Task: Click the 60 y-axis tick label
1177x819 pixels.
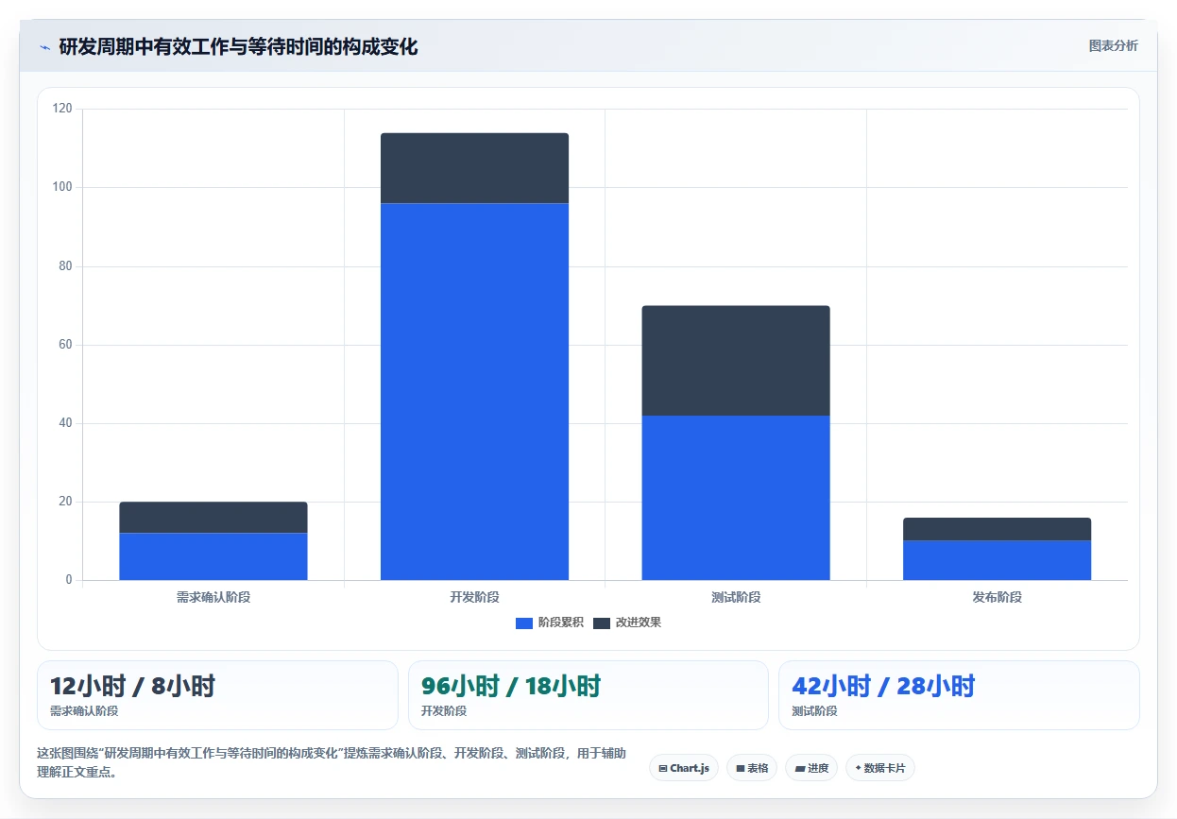Action: point(65,345)
